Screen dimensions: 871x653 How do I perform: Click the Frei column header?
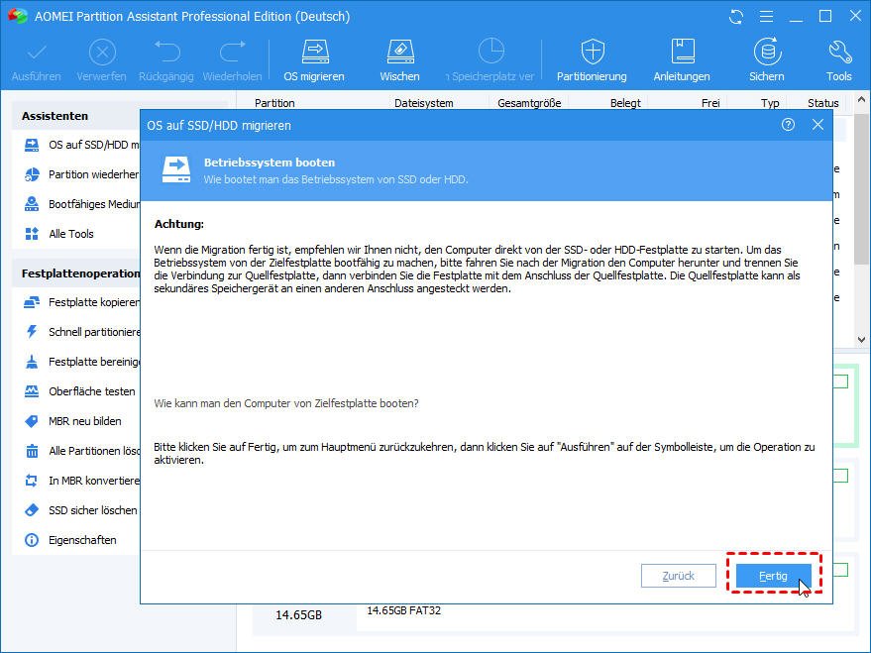(x=710, y=103)
